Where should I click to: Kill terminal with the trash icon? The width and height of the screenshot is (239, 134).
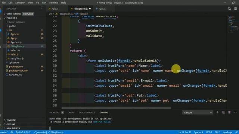229,112
